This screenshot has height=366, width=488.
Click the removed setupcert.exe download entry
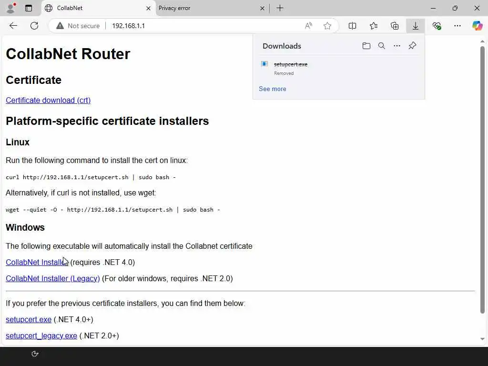339,68
